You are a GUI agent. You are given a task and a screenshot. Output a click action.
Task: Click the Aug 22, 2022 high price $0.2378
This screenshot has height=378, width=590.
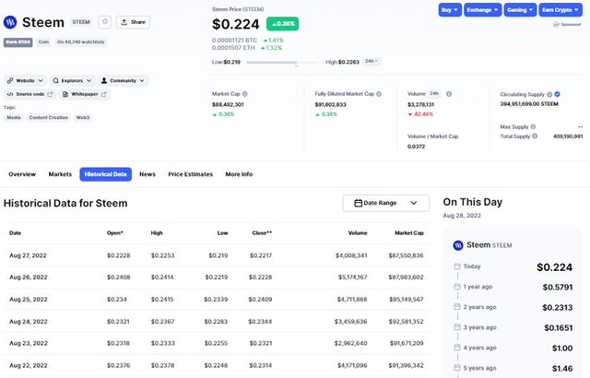tap(162, 365)
